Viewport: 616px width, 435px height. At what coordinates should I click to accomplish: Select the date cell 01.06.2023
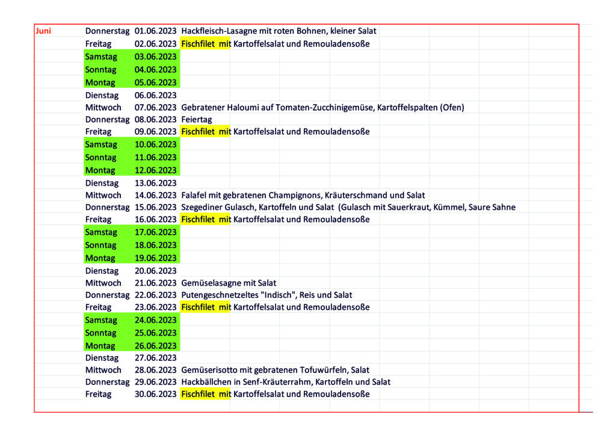pos(155,31)
